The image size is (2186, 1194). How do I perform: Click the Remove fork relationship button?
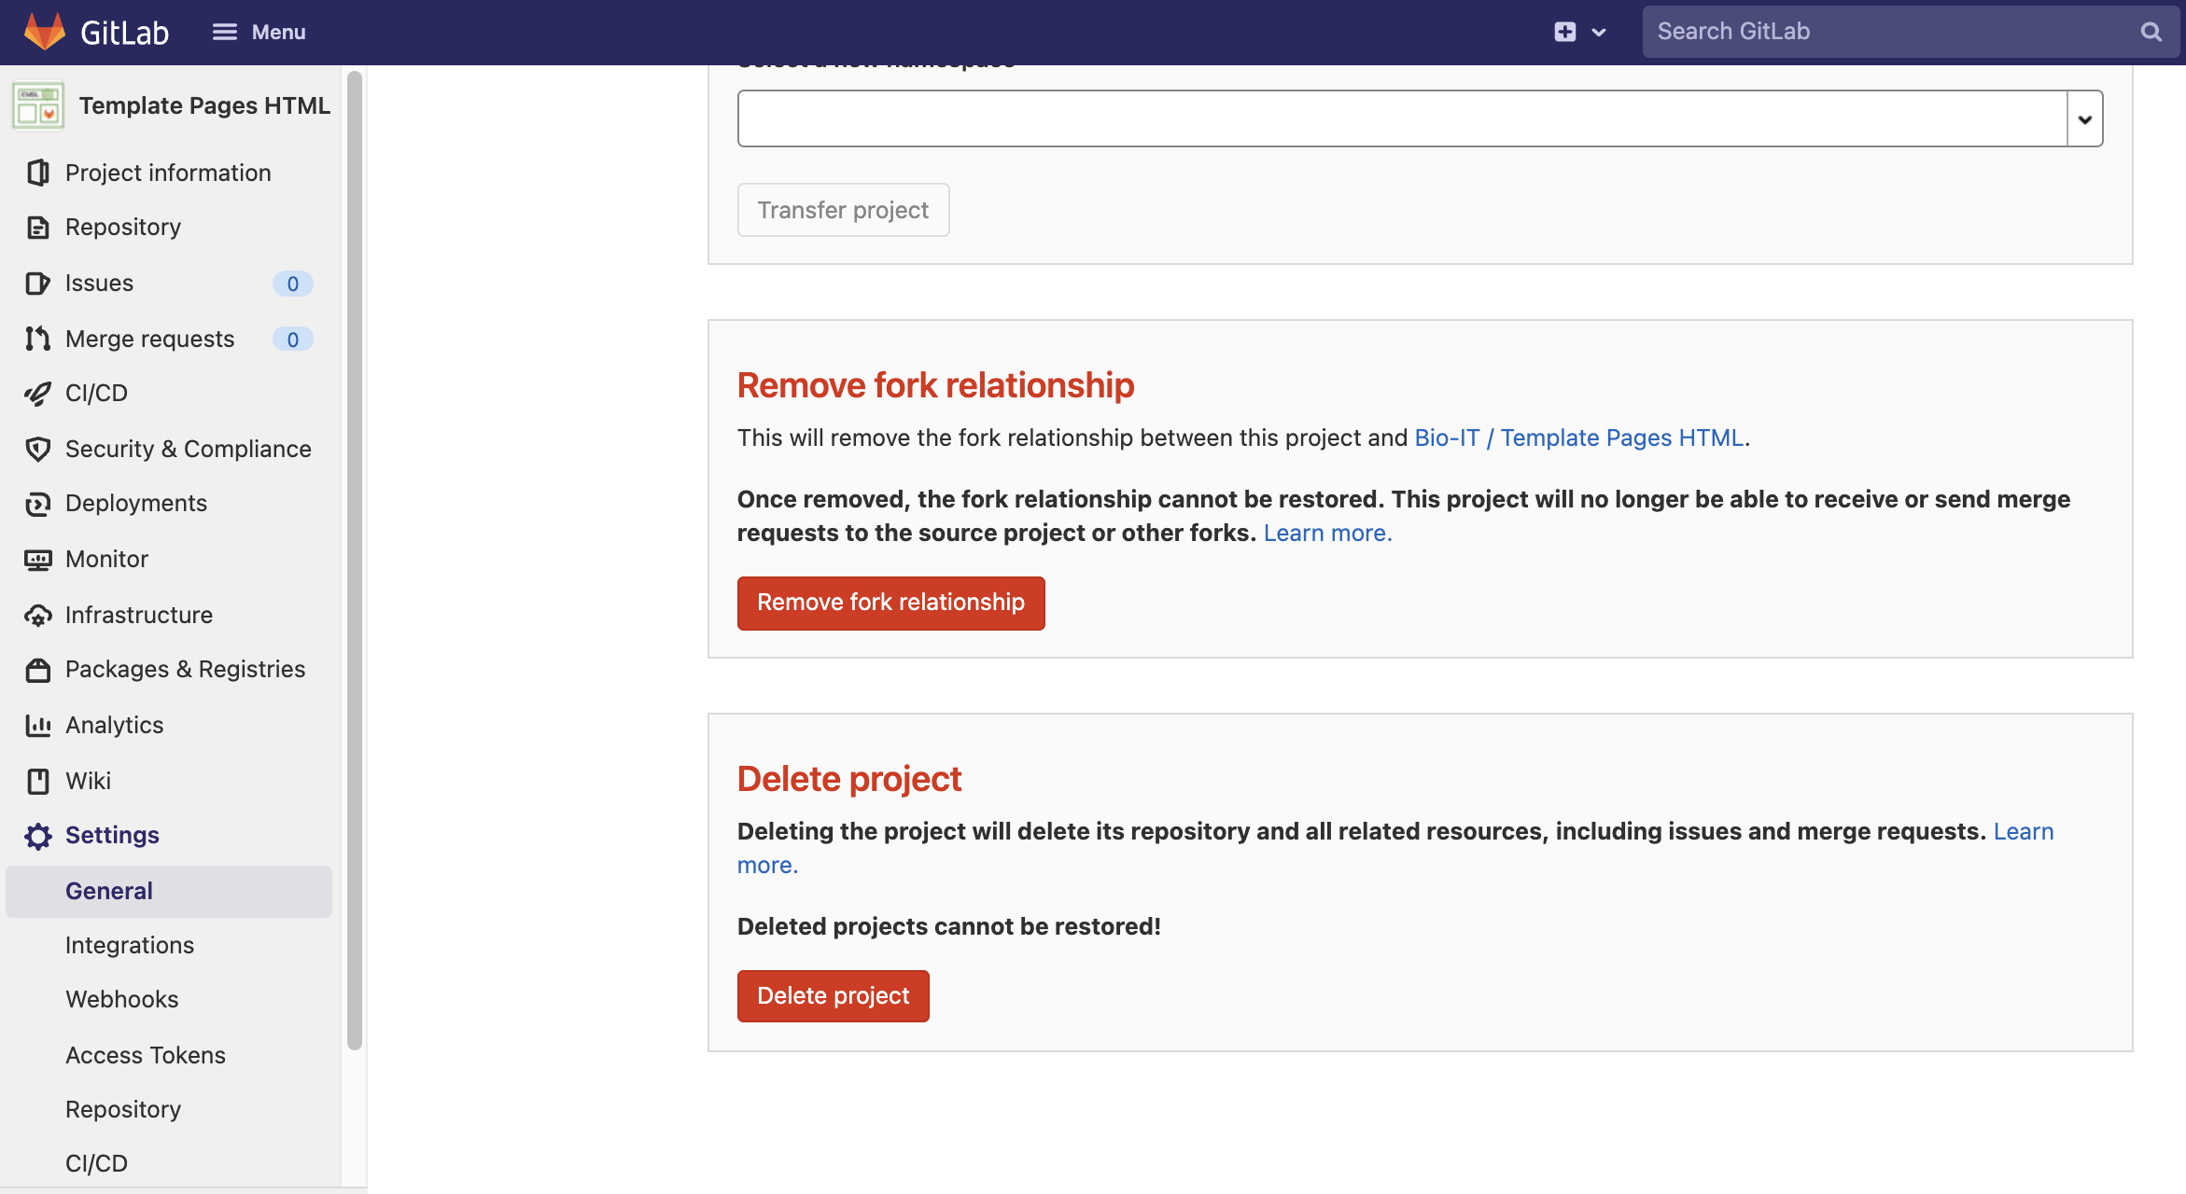pyautogui.click(x=890, y=603)
